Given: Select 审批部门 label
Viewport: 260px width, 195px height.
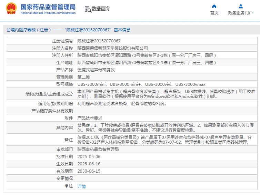Looking at the screenshot, I should tap(64, 150).
